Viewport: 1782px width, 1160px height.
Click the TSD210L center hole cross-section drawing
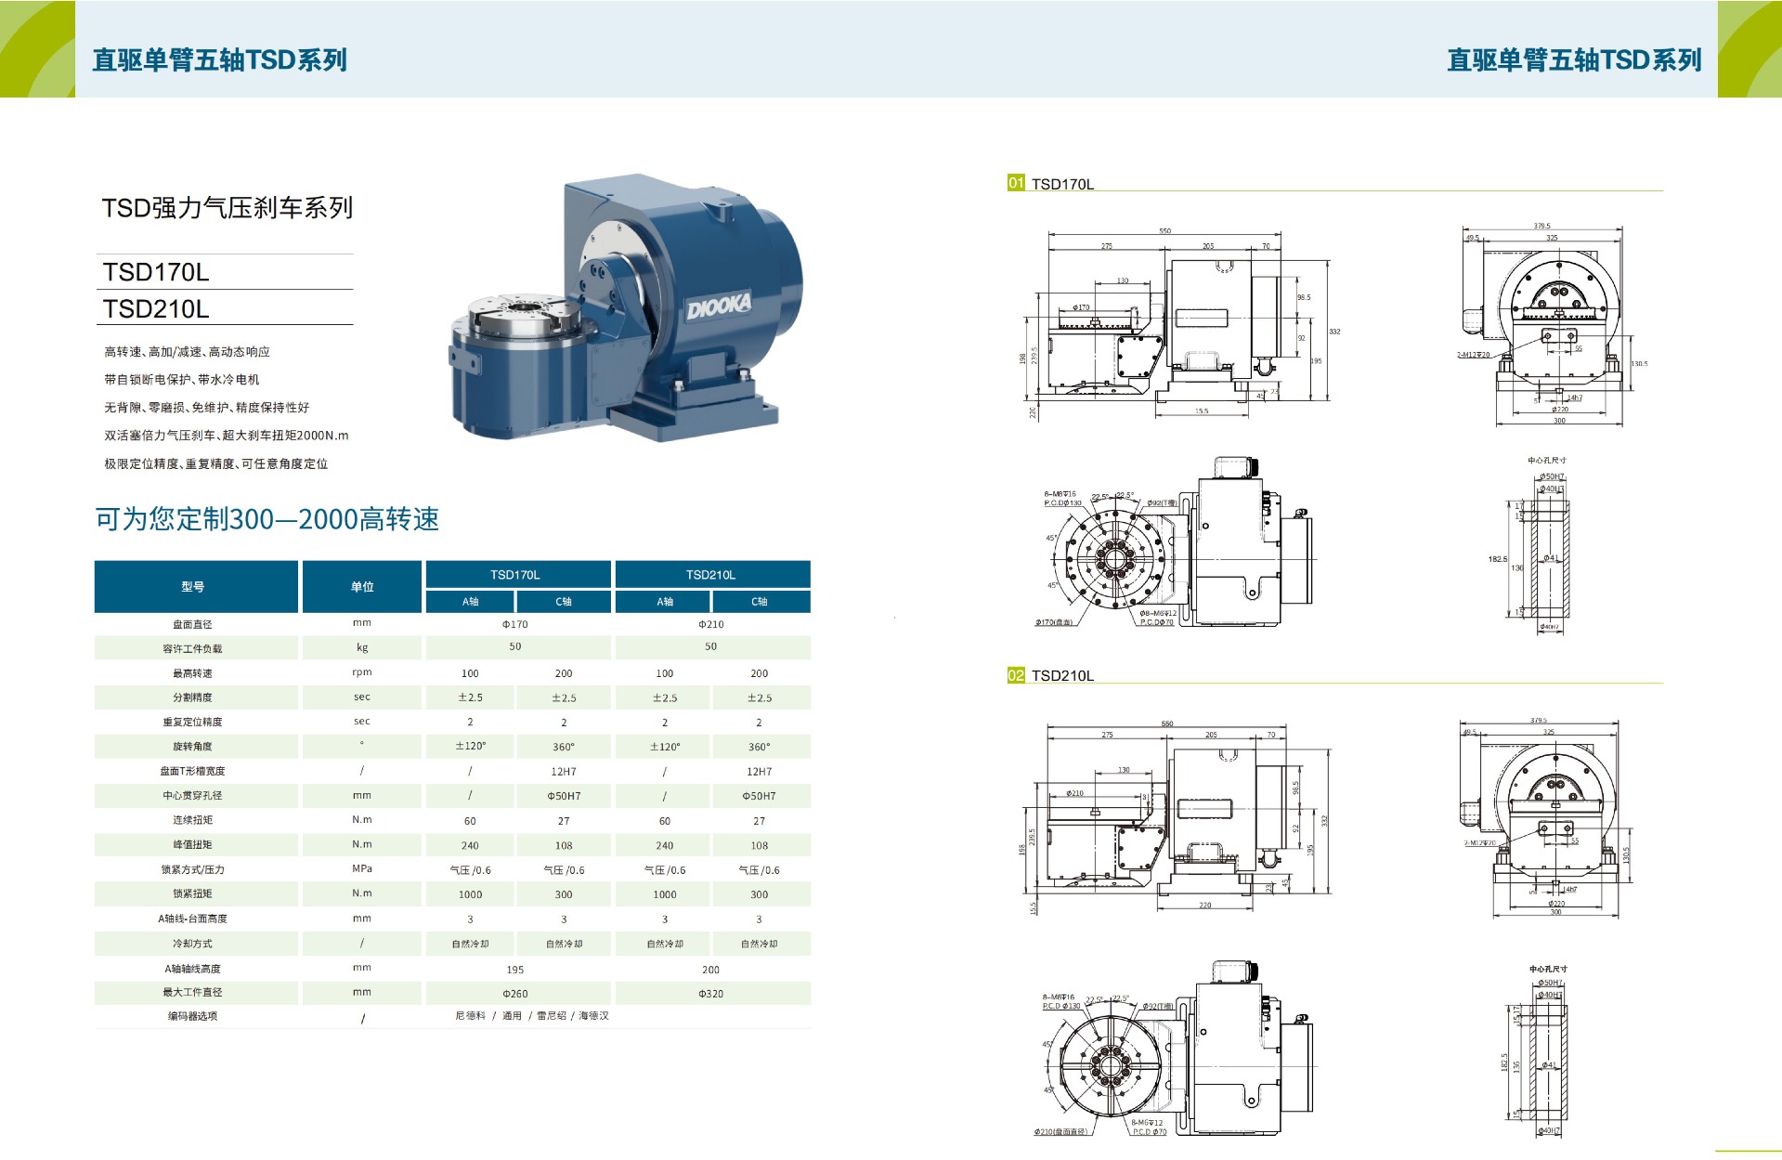pos(1536,1057)
